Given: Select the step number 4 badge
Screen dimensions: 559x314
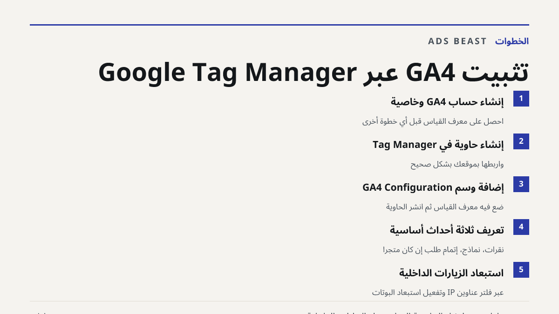Looking at the screenshot, I should click(521, 227).
